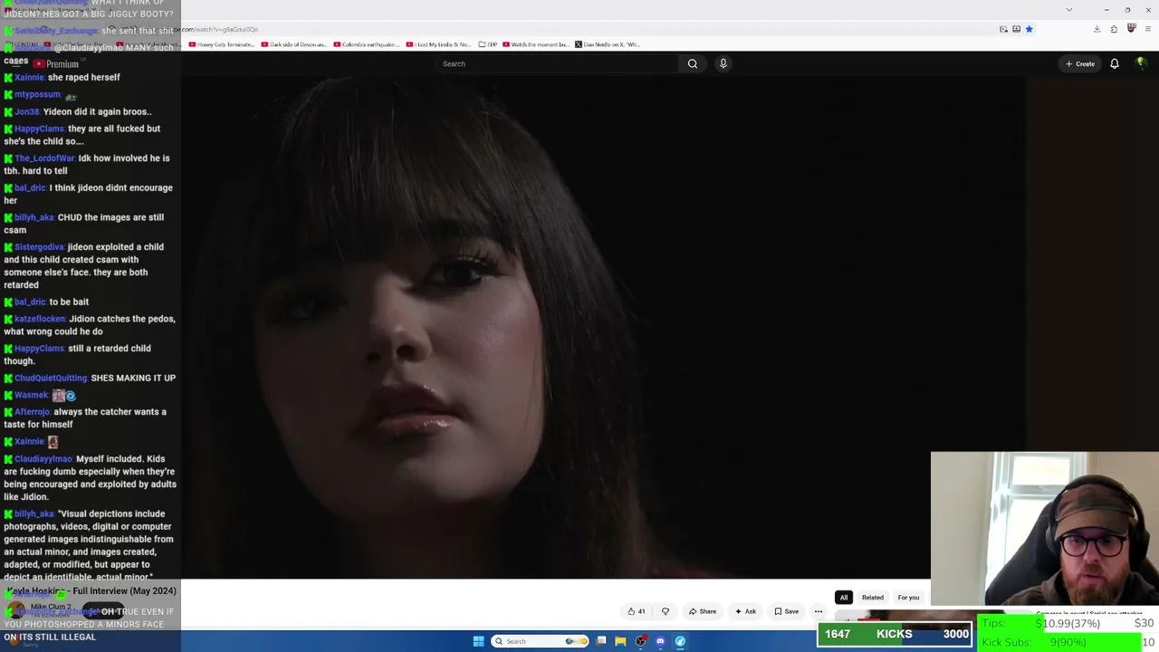The height and width of the screenshot is (652, 1159).
Task: Open the browser tab list chevron
Action: click(x=1069, y=10)
